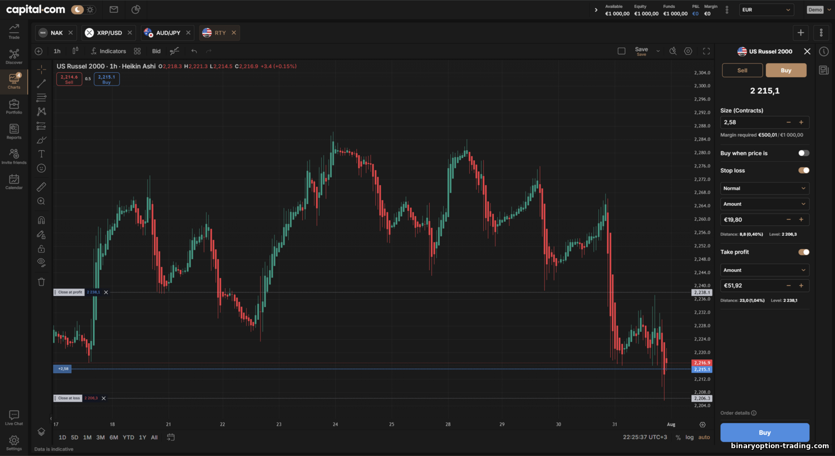
Task: Increase stop loss amount with plus
Action: click(x=801, y=220)
